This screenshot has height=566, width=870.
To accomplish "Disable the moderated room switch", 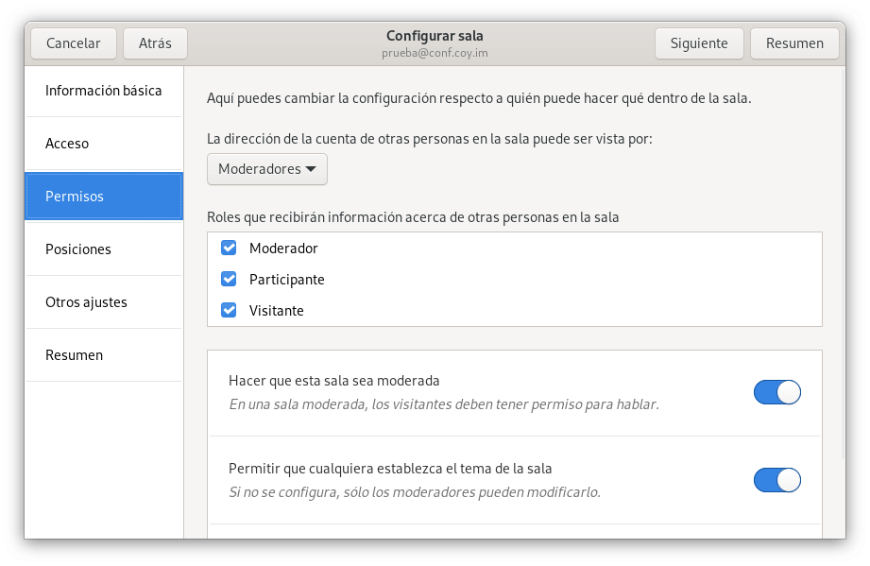I will pos(776,392).
